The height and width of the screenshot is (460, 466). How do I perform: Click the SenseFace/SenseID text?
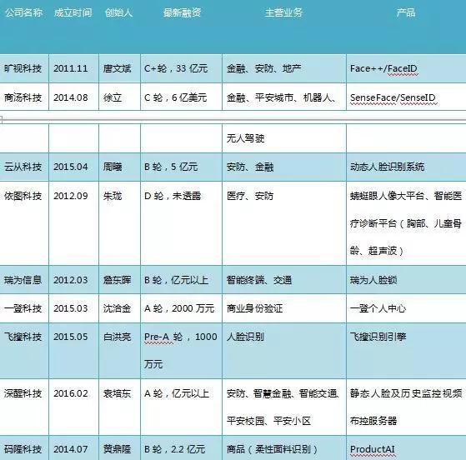pos(393,97)
